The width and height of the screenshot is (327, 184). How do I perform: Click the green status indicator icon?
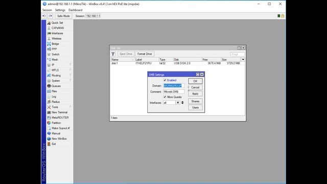coord(279,16)
